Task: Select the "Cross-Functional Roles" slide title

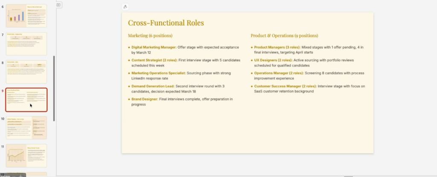Action: [x=166, y=23]
